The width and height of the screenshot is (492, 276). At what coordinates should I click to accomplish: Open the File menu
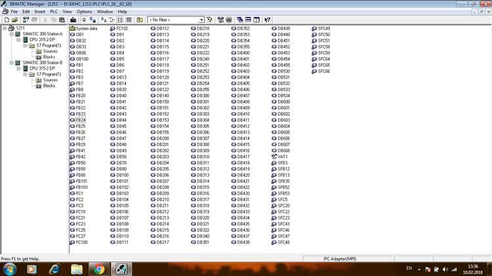14,12
